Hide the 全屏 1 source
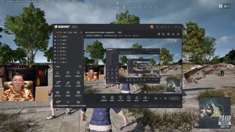The image size is (235, 132). point(55,40)
